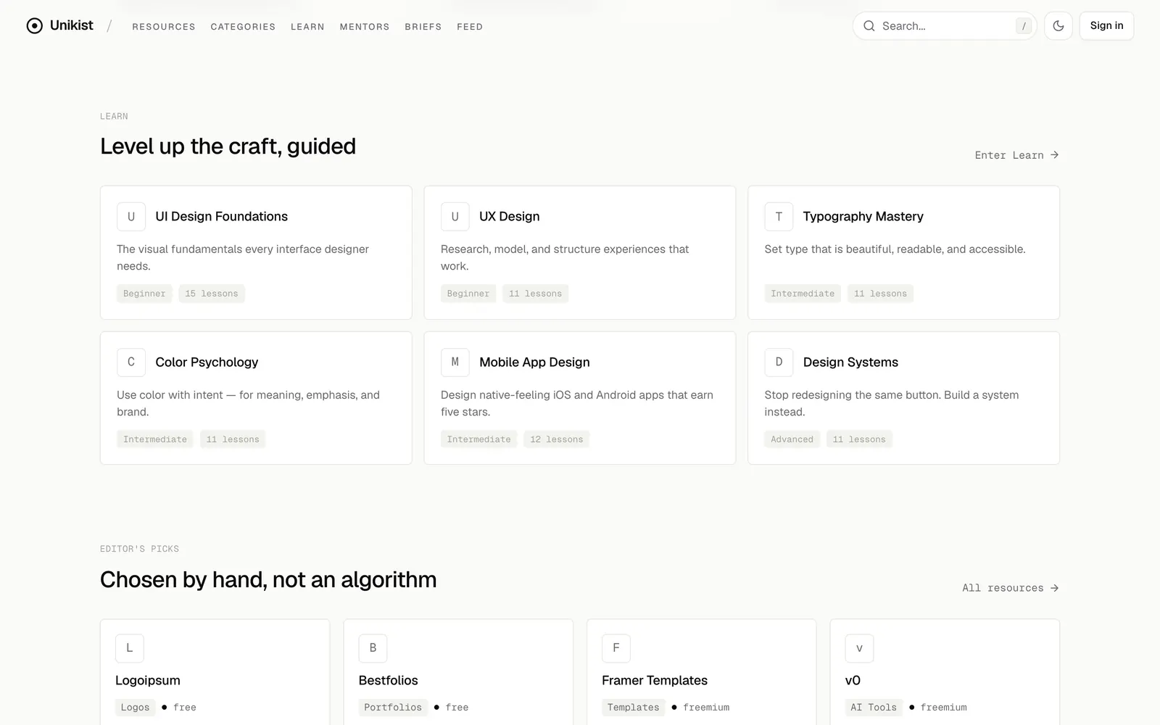The width and height of the screenshot is (1160, 725).
Task: Open the Bestfolios resource title
Action: tap(388, 681)
